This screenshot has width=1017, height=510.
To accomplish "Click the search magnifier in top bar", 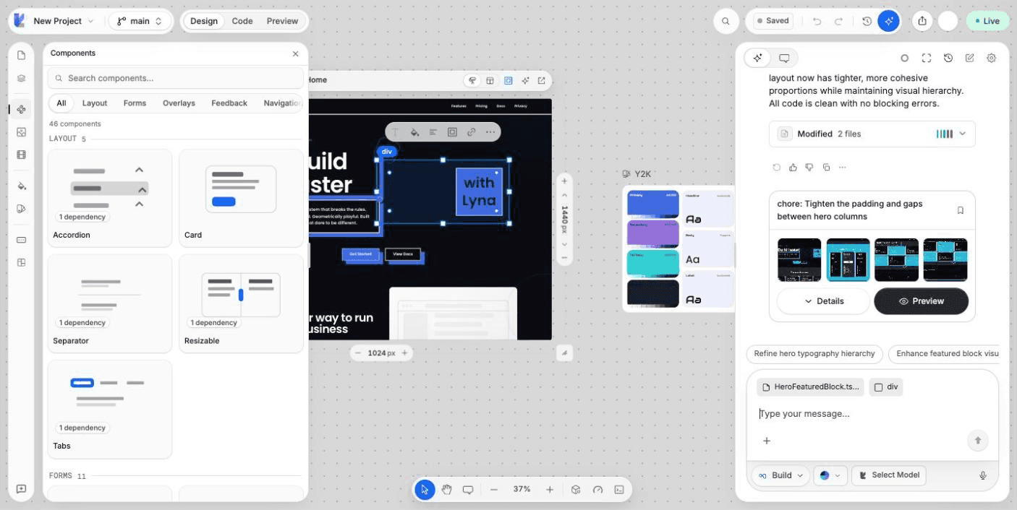I will tap(725, 21).
